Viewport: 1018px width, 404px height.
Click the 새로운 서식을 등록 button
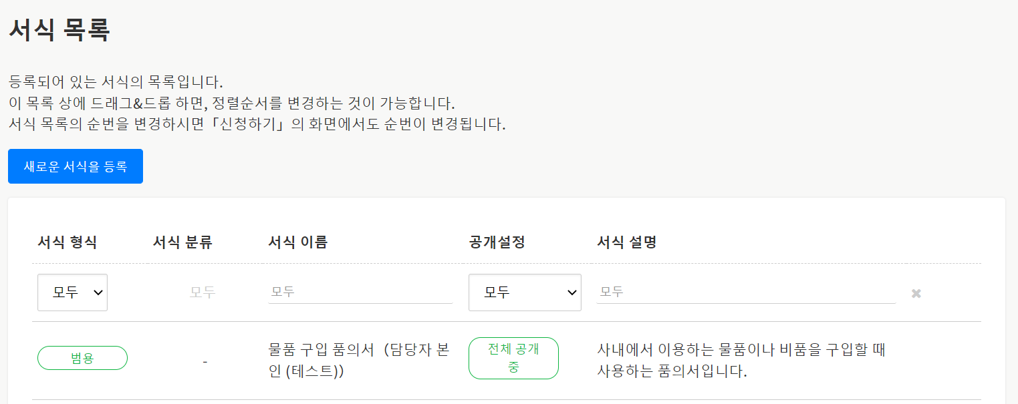[x=76, y=166]
